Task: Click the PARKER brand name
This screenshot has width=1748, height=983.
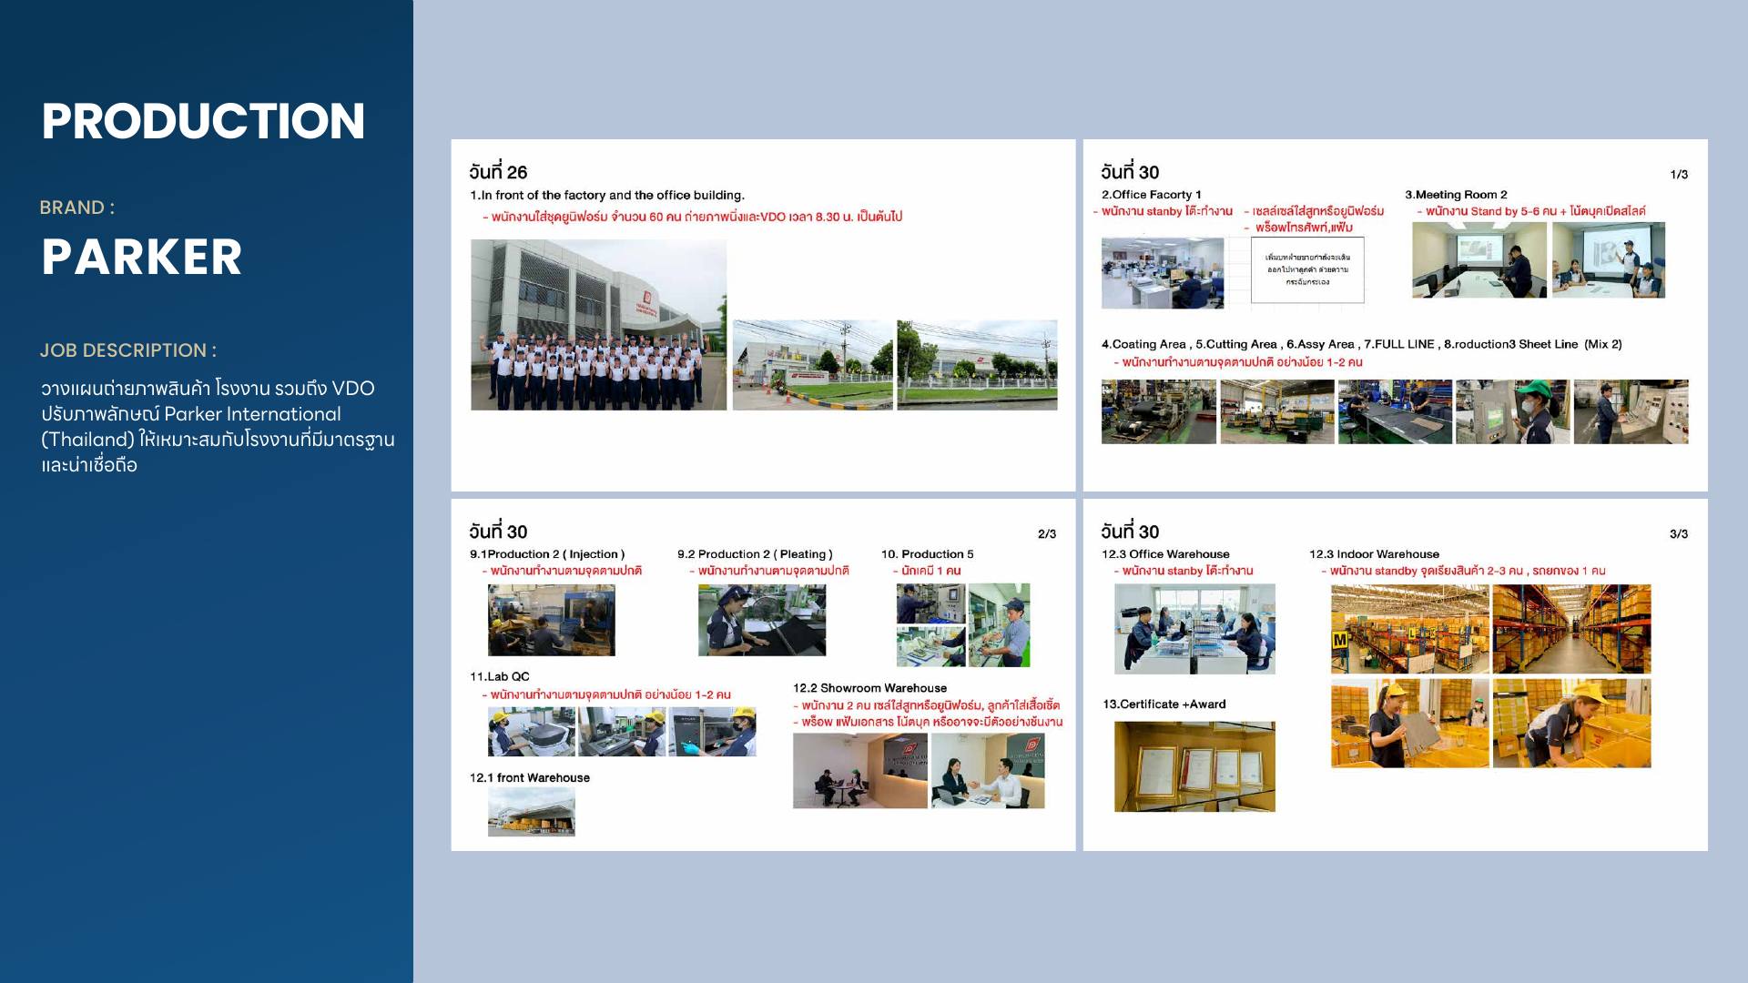Action: point(142,257)
